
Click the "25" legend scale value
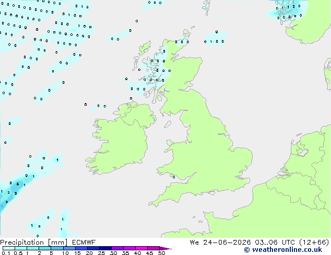click(101, 253)
